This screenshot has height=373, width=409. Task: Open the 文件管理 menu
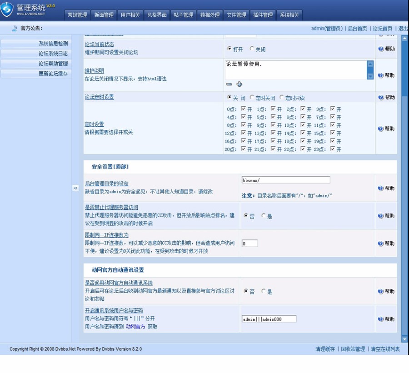click(236, 15)
